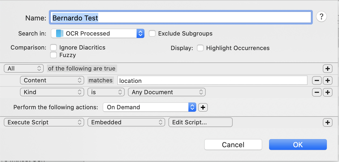This screenshot has height=162, width=339.
Task: Click the Edit Script... button
Action: [200, 122]
